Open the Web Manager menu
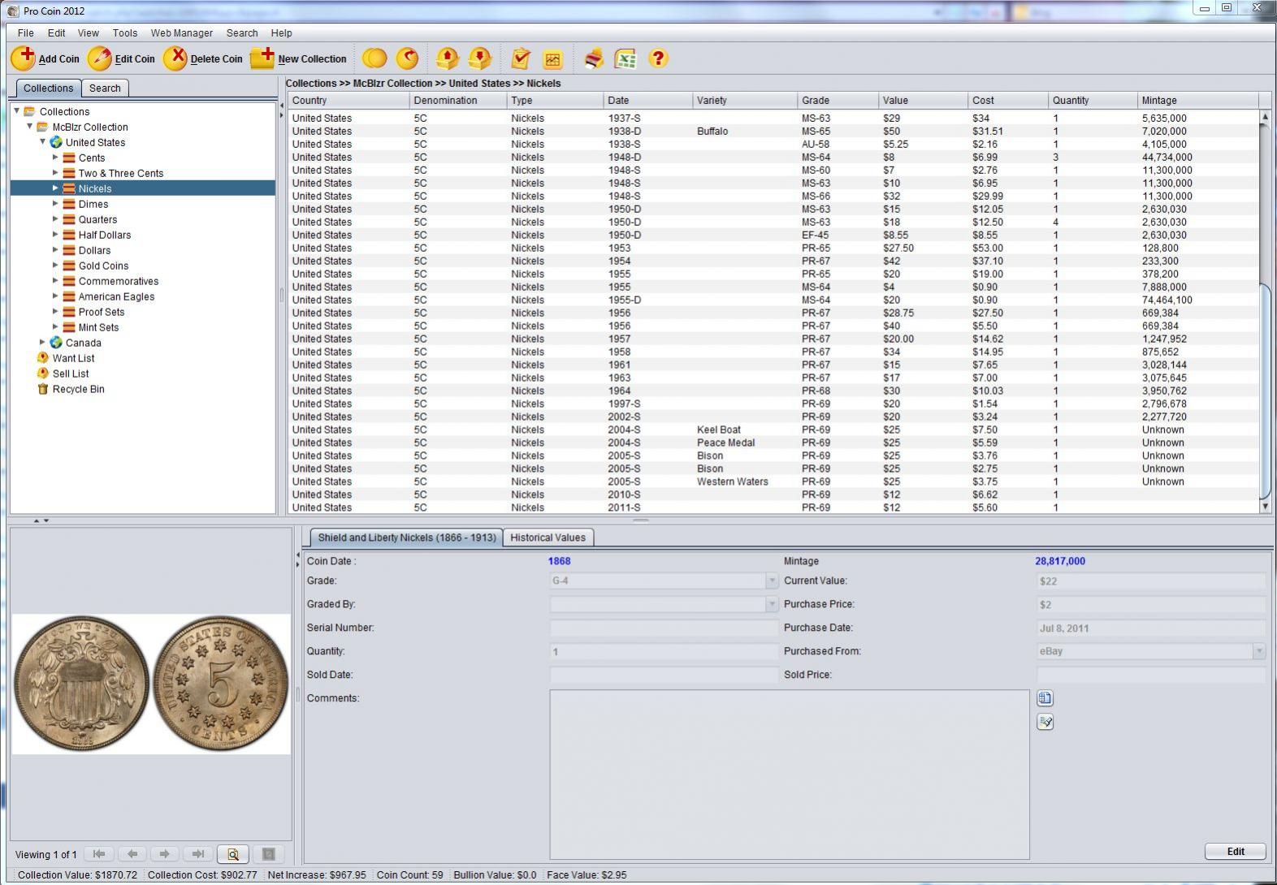This screenshot has height=885, width=1277. point(181,33)
